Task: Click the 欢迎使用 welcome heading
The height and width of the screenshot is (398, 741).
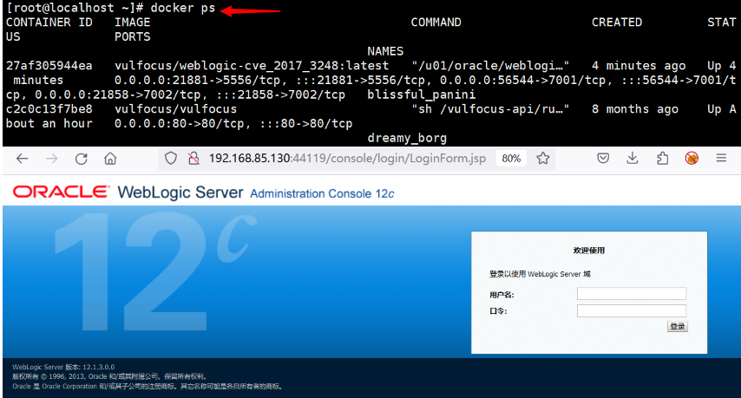Action: (589, 251)
